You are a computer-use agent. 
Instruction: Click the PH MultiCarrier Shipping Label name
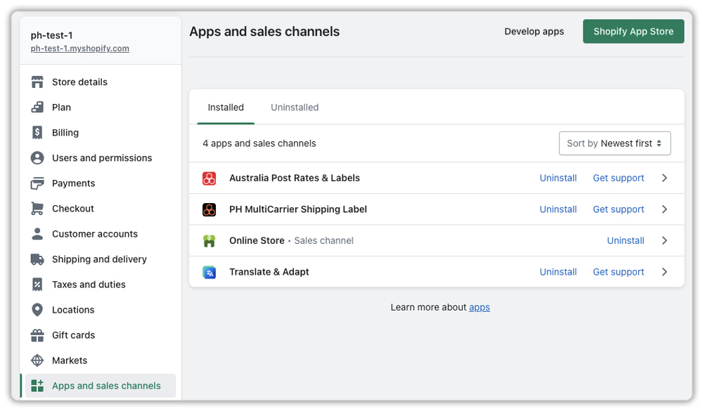298,209
